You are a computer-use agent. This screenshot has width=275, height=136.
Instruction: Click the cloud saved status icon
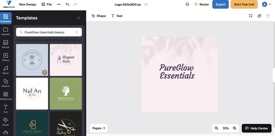click(x=146, y=4)
